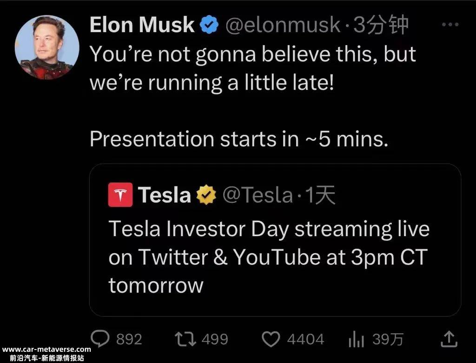This screenshot has width=476, height=363.
Task: Click the 892 replies count
Action: (x=129, y=339)
